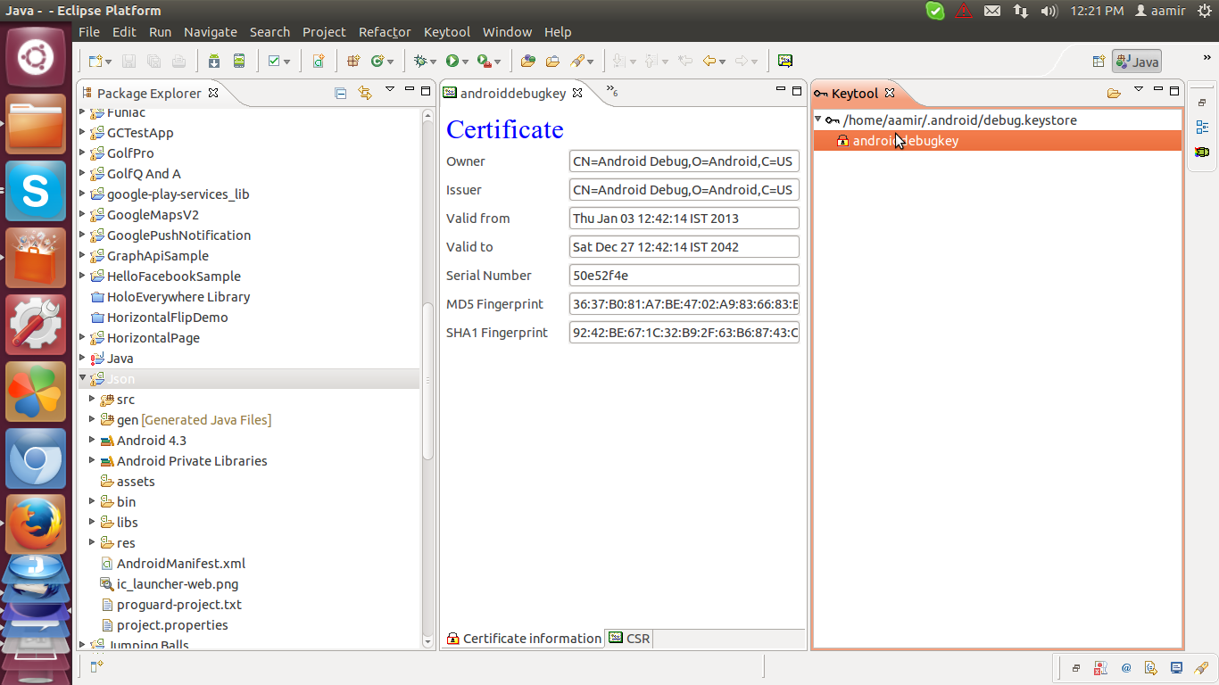Click the Open Task folder icon
This screenshot has width=1219, height=685.
click(x=552, y=61)
